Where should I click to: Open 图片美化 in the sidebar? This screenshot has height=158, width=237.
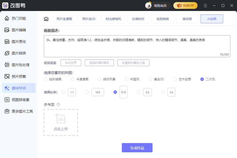(x=18, y=41)
